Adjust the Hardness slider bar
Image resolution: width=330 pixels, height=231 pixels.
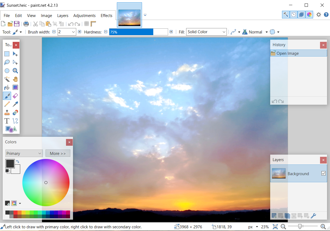click(x=138, y=32)
